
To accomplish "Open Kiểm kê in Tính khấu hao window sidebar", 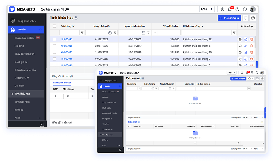I will pyautogui.click(x=19, y=110).
